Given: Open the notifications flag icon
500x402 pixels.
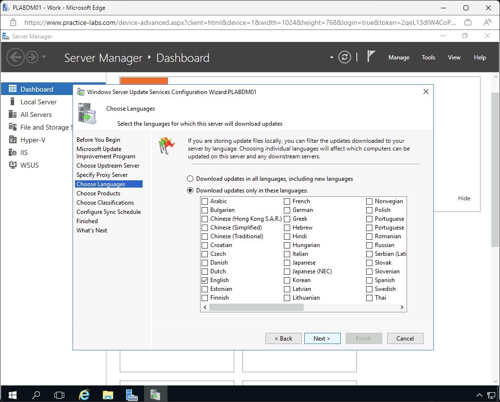Looking at the screenshot, I should click(x=371, y=57).
